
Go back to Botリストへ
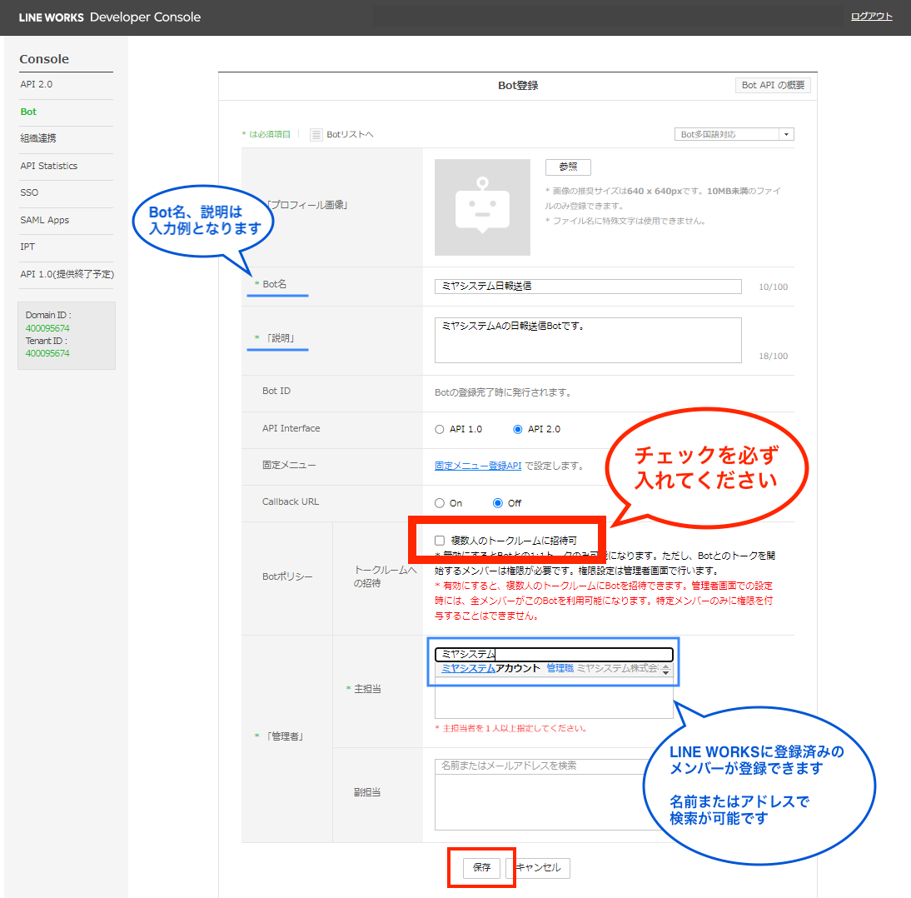(350, 135)
